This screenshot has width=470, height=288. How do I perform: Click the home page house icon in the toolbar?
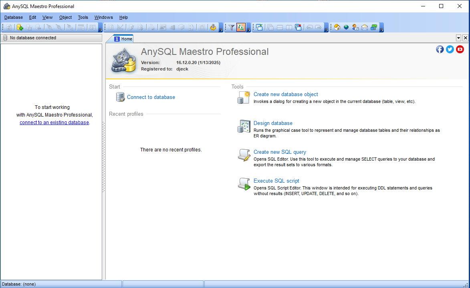click(337, 28)
